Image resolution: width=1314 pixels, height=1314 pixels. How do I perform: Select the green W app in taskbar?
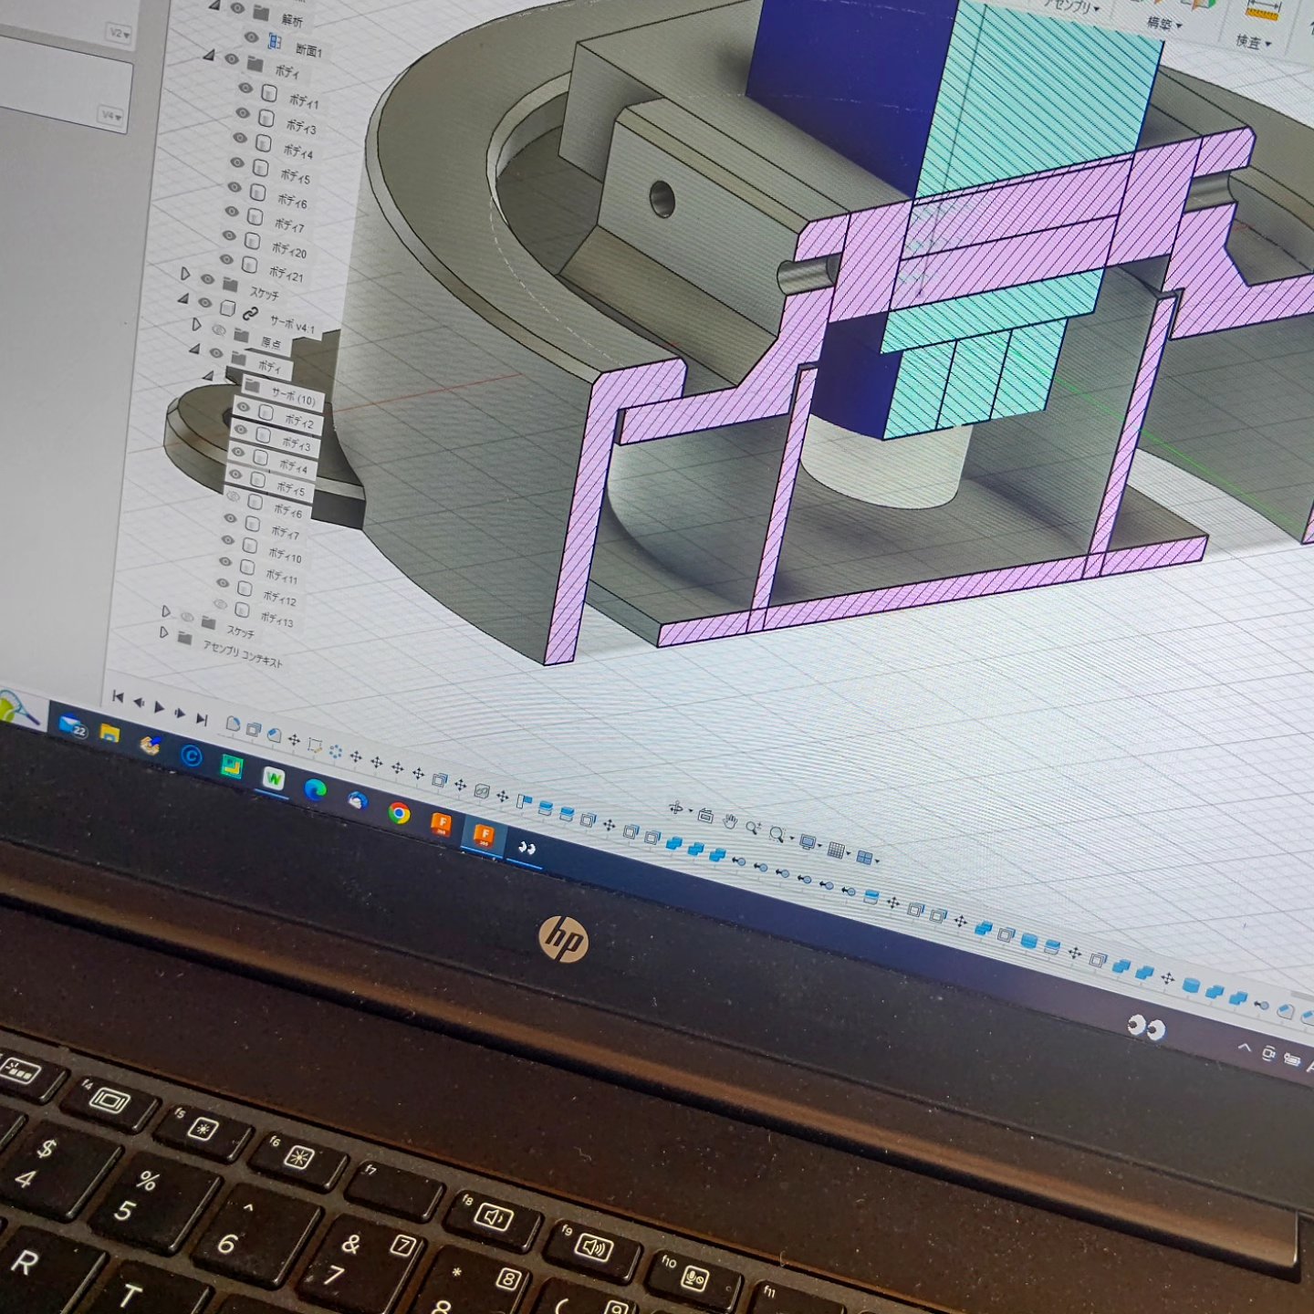pyautogui.click(x=273, y=778)
